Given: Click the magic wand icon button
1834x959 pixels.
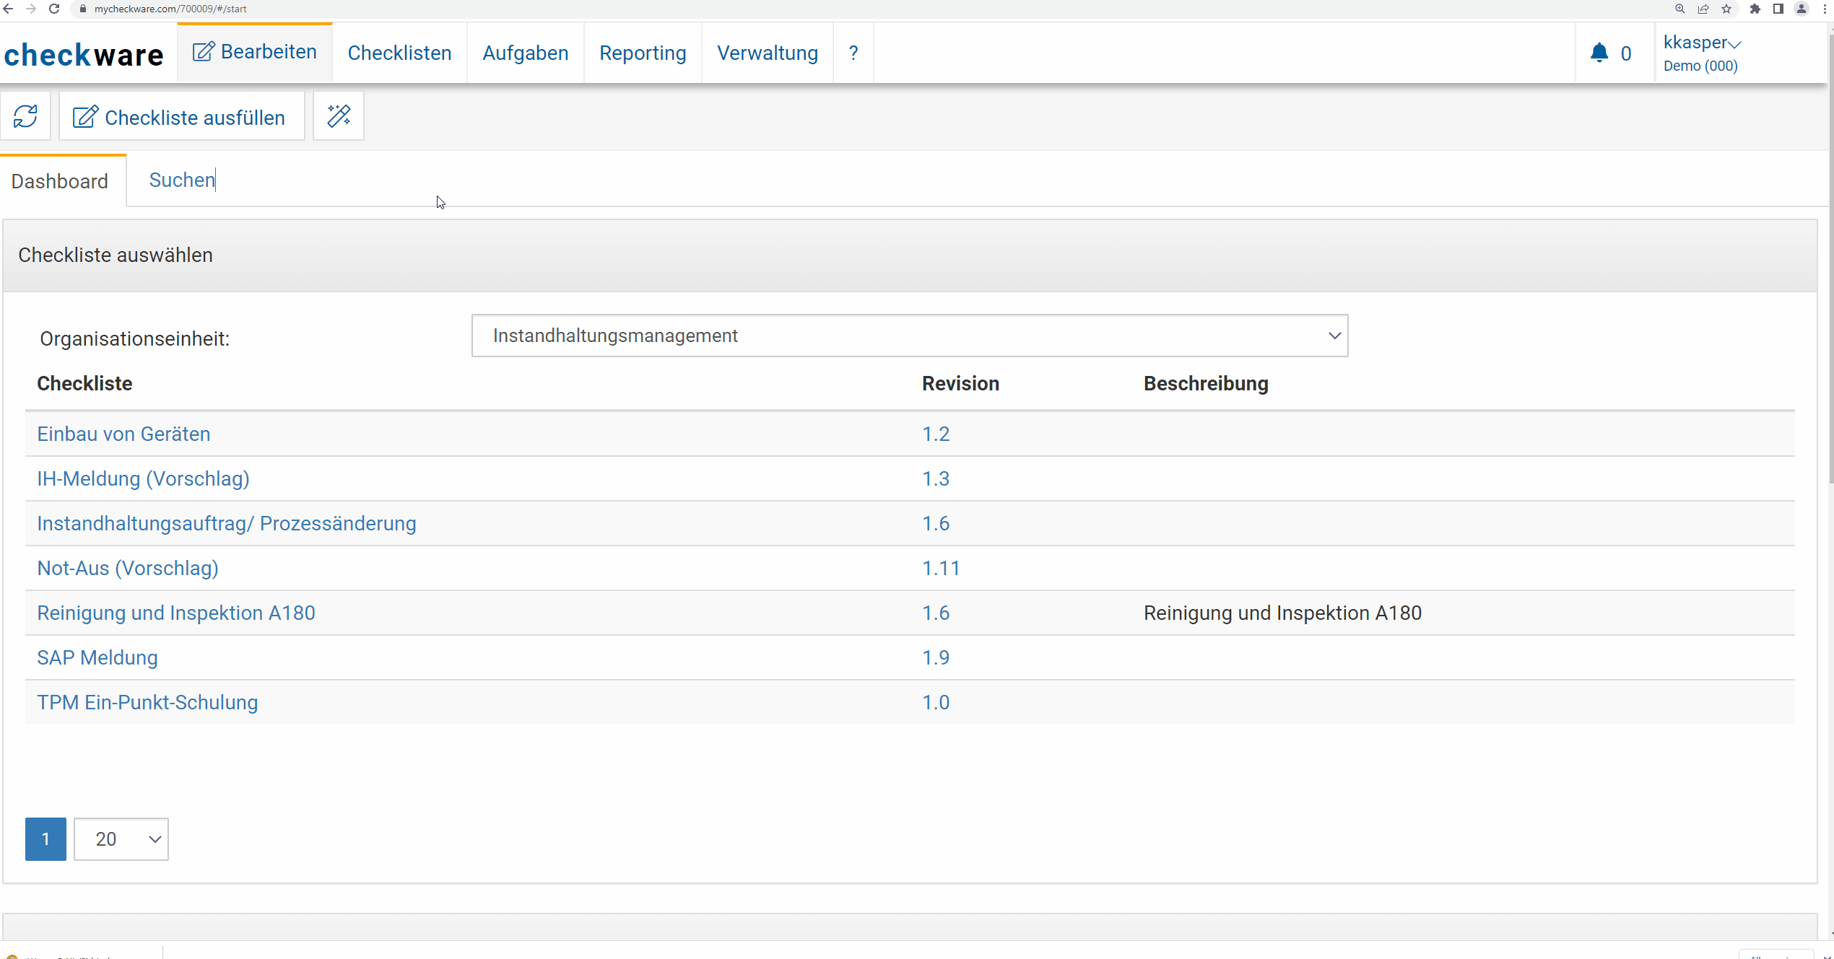Looking at the screenshot, I should pyautogui.click(x=339, y=116).
